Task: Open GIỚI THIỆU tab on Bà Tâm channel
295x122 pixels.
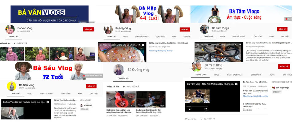Action: pyautogui.click(x=285, y=36)
